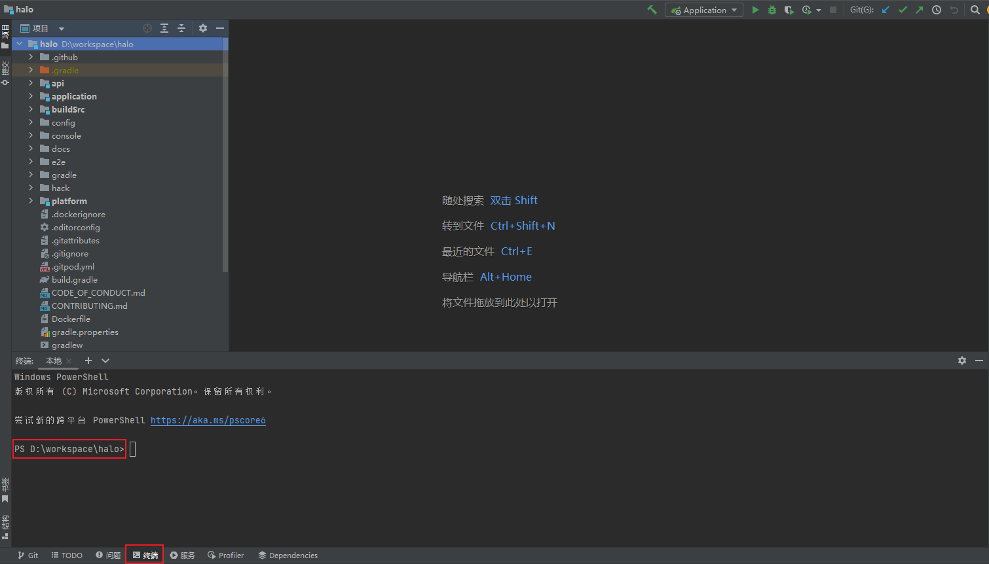The width and height of the screenshot is (989, 564).
Task: Click the project tree vertical scrollbar
Action: 225,154
